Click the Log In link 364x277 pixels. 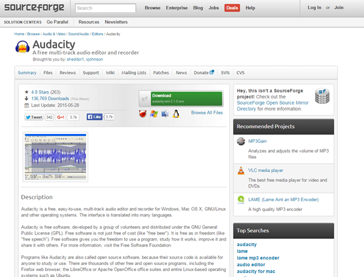point(314,7)
